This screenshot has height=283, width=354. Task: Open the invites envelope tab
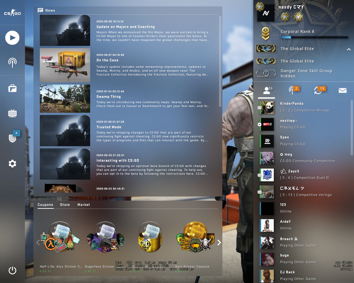[343, 90]
